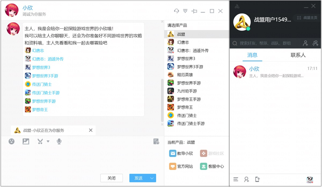Click the send image icon

(26, 141)
